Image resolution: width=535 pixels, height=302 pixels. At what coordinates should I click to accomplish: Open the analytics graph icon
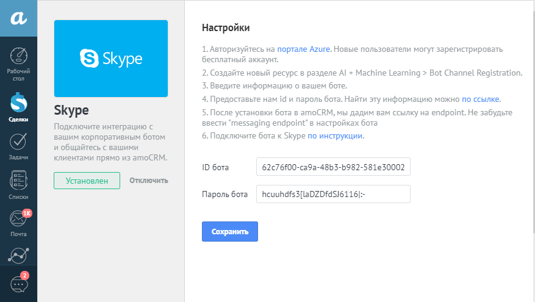point(18,256)
